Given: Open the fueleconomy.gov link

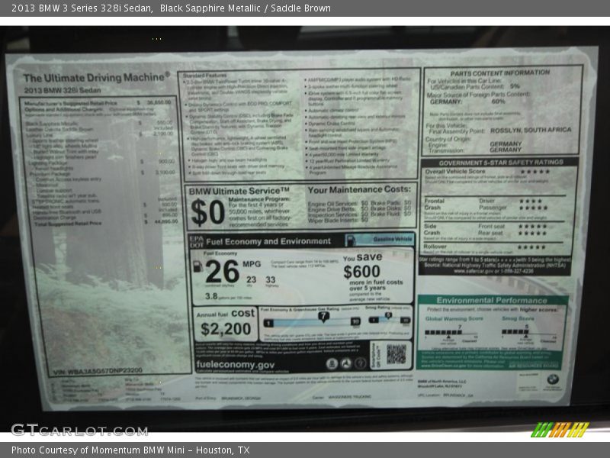Looking at the screenshot, I should point(235,365).
